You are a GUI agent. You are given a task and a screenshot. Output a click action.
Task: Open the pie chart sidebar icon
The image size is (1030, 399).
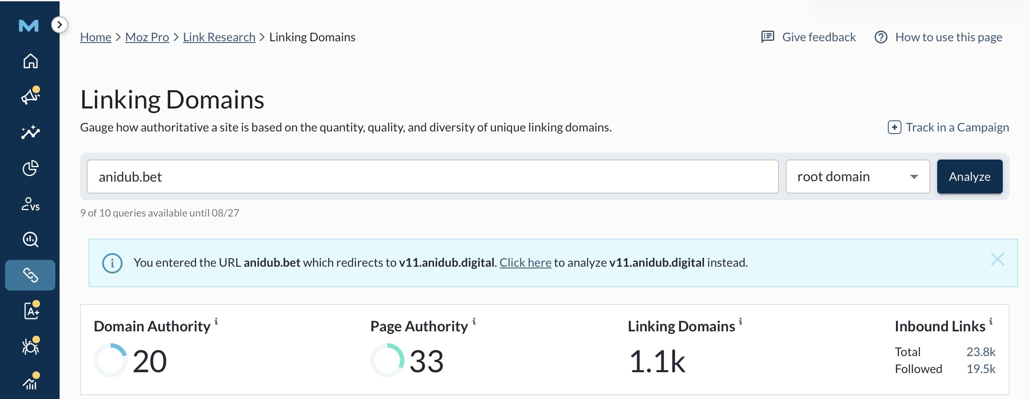coord(30,168)
